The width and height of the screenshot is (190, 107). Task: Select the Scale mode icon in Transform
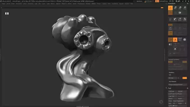pos(180,8)
